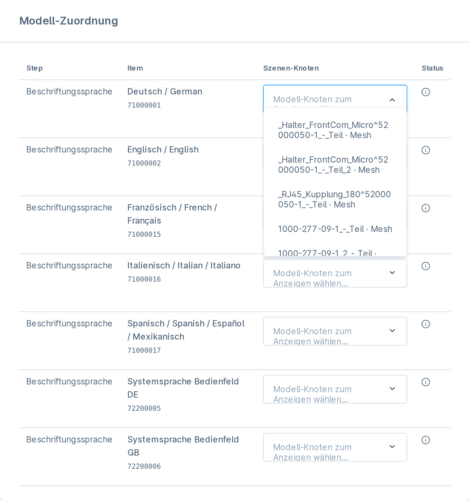Open node dropdown for Spanisch / Spanish
Viewport: 470px width, 501px height.
[x=335, y=331]
